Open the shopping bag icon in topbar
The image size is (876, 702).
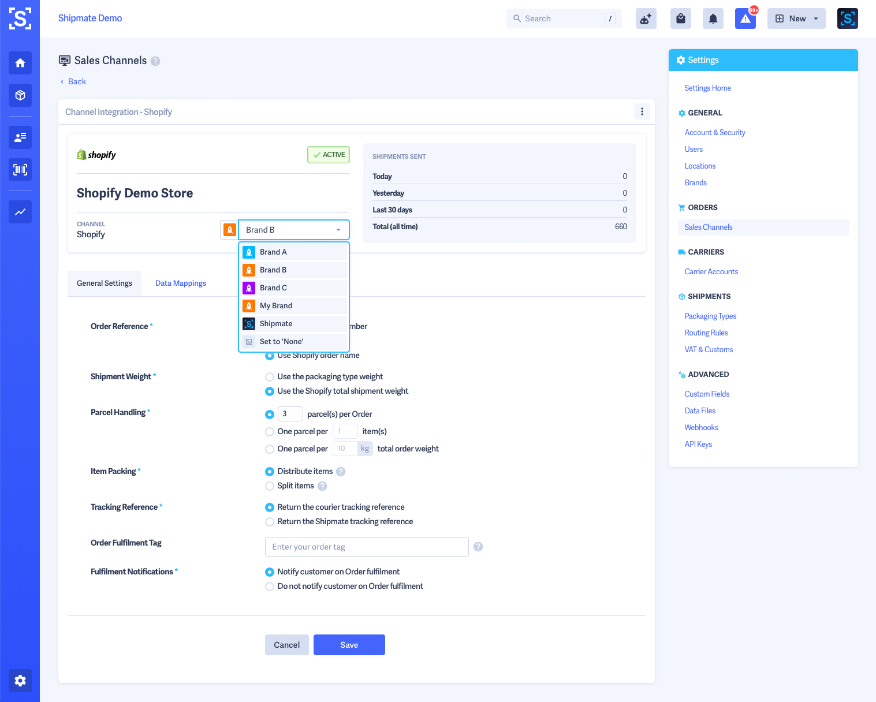(x=680, y=18)
